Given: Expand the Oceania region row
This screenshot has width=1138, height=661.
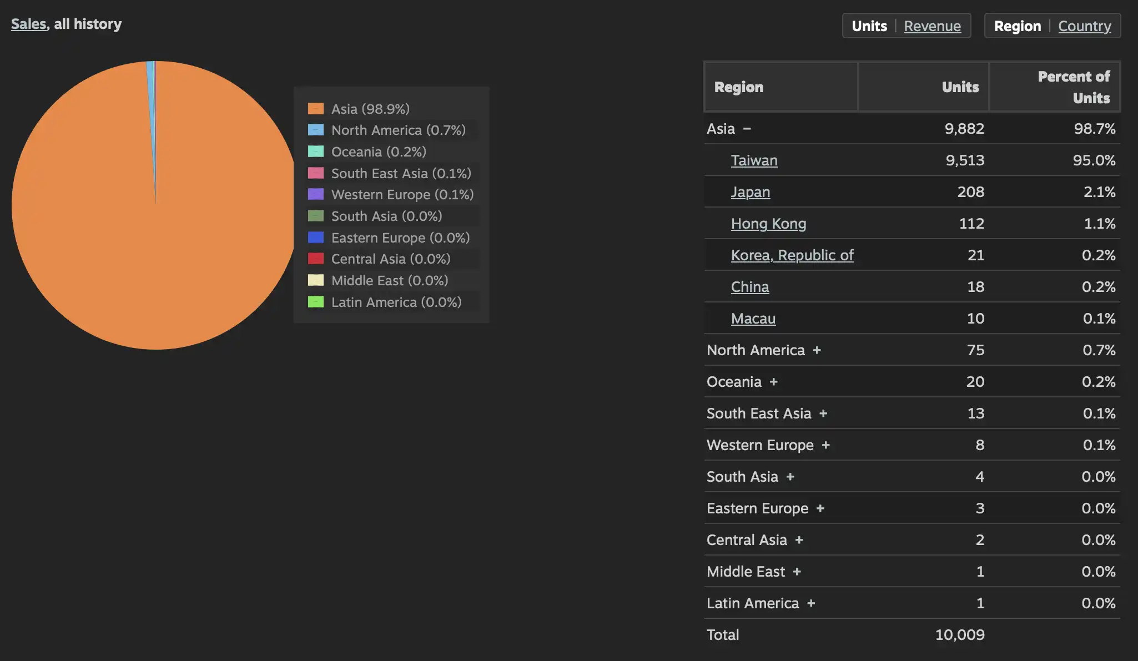Looking at the screenshot, I should [773, 382].
